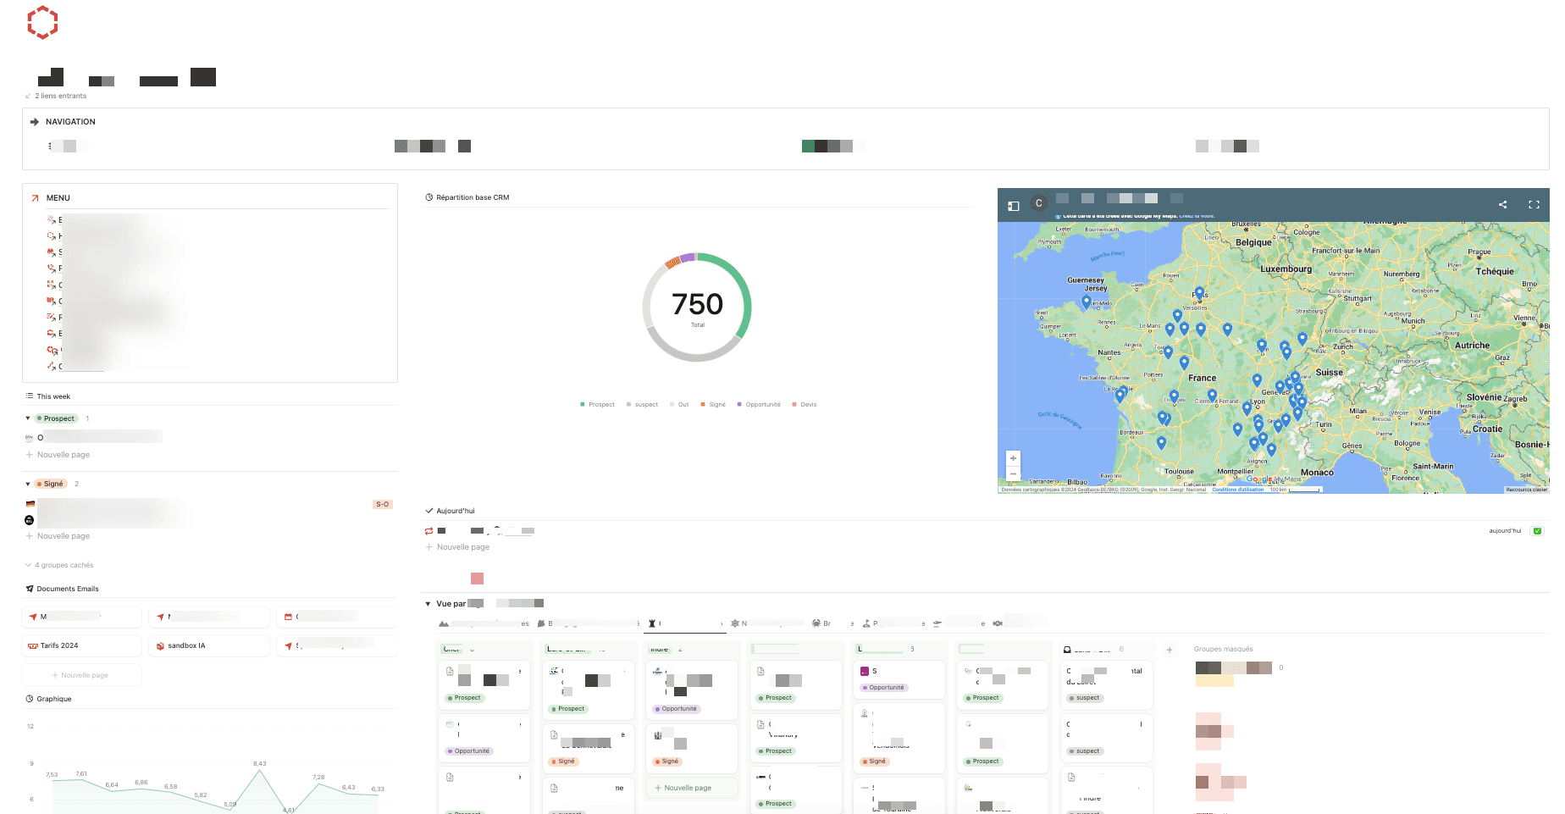Open '2 liens entrants' backlinks
Screen dimensions: 1565x814
coord(56,96)
